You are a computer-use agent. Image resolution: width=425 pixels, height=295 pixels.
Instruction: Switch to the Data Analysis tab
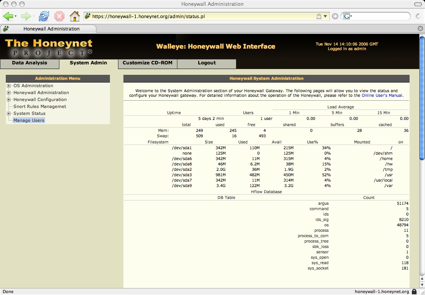click(x=30, y=64)
